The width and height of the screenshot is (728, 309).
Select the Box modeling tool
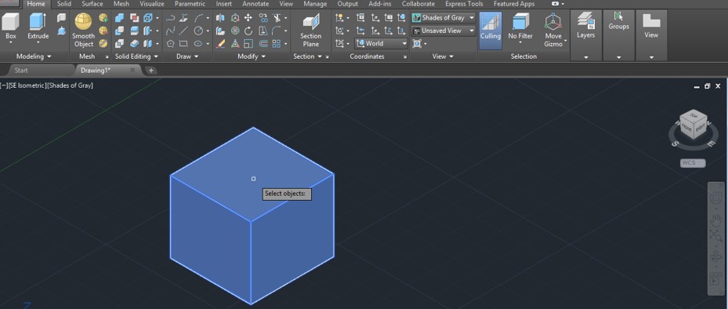coord(11,26)
